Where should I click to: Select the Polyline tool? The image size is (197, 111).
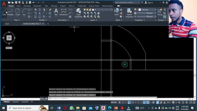[x=10, y=12]
